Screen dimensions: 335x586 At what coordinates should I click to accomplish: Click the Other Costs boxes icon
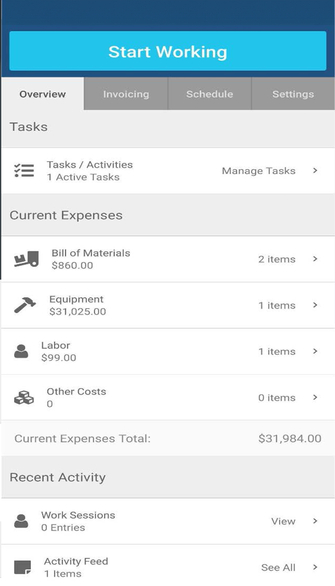24,397
